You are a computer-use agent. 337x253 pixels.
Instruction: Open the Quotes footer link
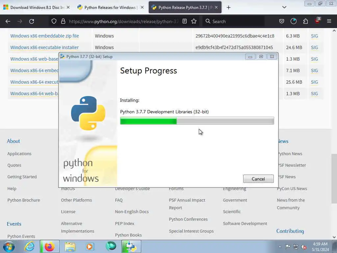click(14, 165)
